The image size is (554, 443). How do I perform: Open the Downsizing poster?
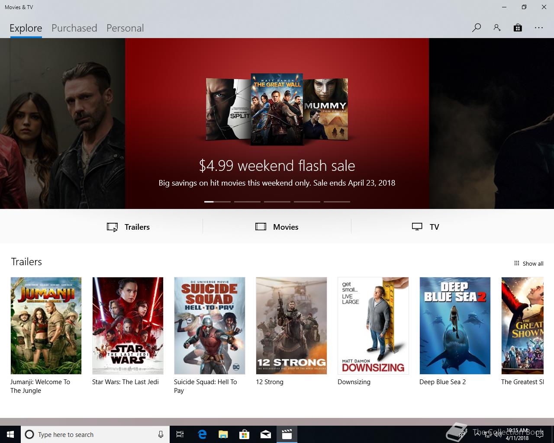[x=373, y=326]
